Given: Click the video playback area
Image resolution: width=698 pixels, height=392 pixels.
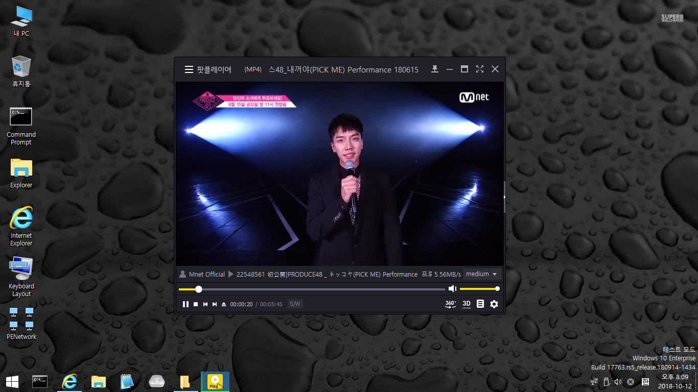Looking at the screenshot, I should 340,174.
